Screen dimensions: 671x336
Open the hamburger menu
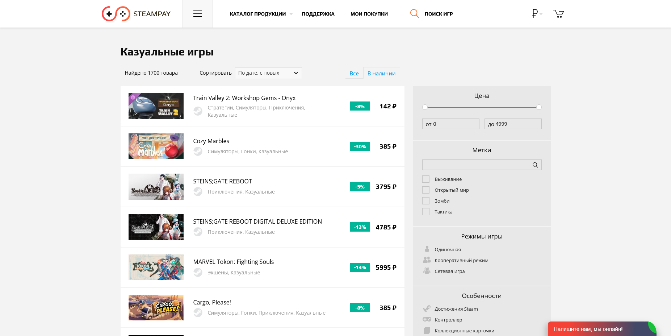click(x=197, y=14)
